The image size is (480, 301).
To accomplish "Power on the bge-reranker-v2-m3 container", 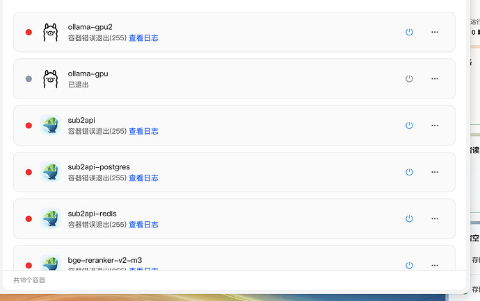I will pyautogui.click(x=409, y=266).
